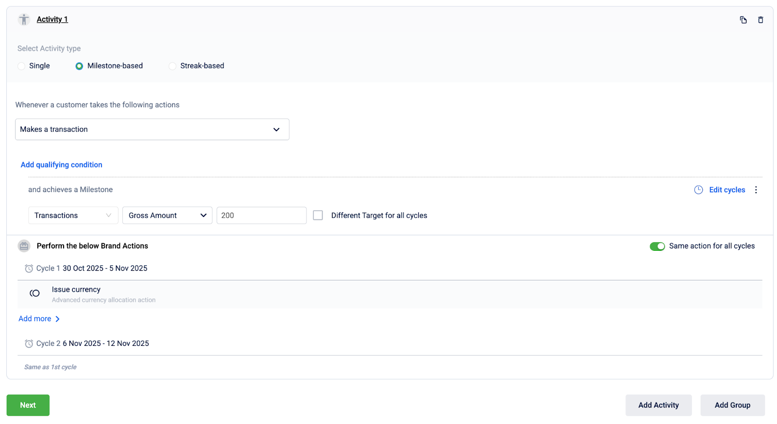This screenshot has width=777, height=424.
Task: Click the Add Group button
Action: [732, 405]
